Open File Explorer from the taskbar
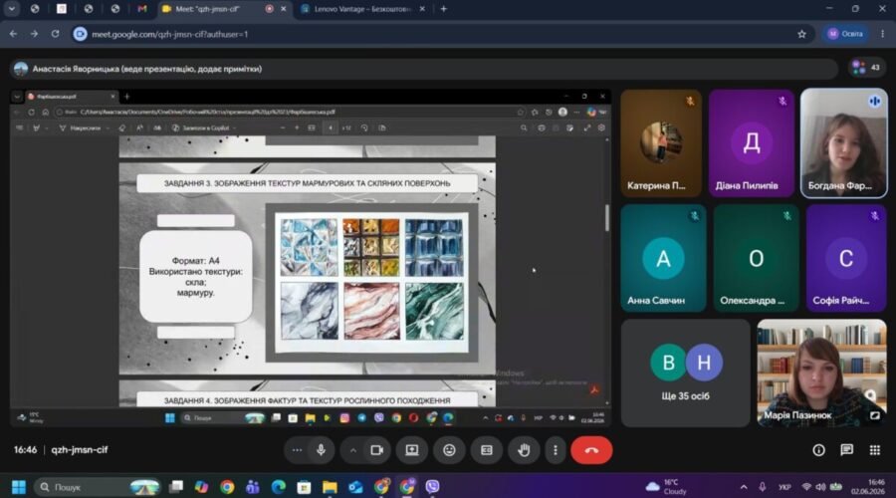This screenshot has width=896, height=498. (330, 487)
